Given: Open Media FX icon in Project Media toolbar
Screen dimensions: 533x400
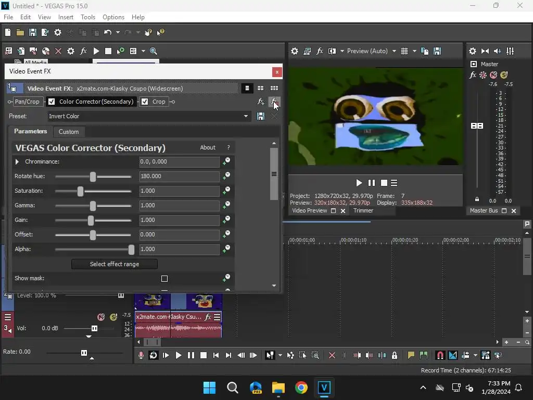Looking at the screenshot, I should pyautogui.click(x=83, y=51).
